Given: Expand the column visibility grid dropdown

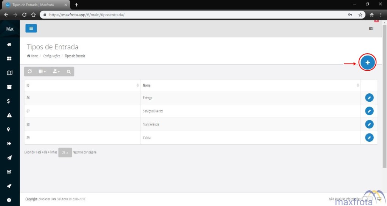Looking at the screenshot, I should pos(42,71).
